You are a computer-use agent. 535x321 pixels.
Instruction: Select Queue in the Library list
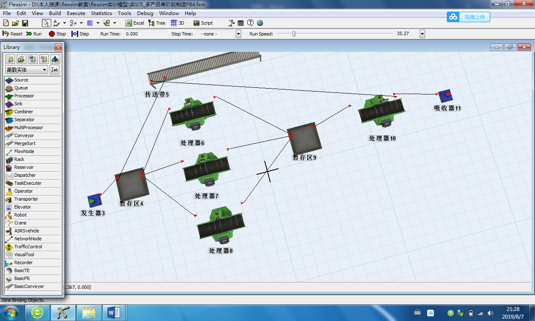point(33,88)
